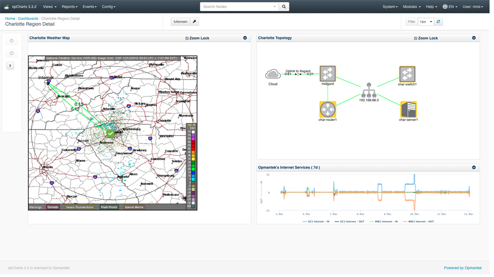494x277 pixels.
Task: Collapse the Charlotte Weather Map panel
Action: [247, 38]
